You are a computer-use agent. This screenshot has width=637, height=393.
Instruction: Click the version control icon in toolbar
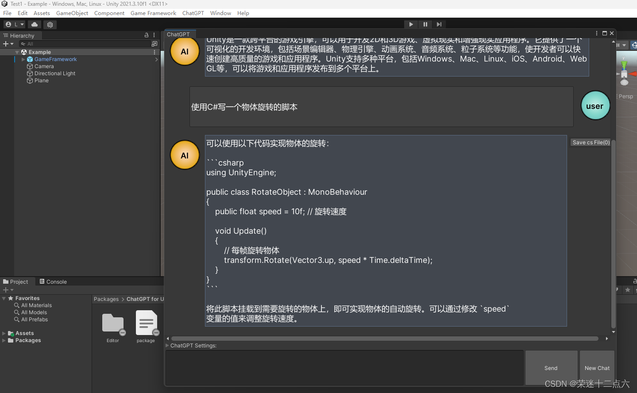pyautogui.click(x=50, y=24)
